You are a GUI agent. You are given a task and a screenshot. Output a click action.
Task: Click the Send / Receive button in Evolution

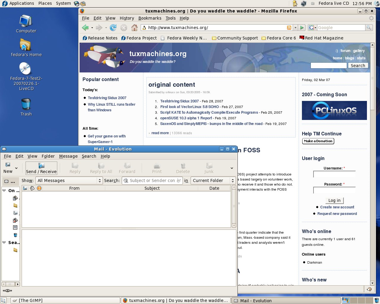[x=41, y=168]
